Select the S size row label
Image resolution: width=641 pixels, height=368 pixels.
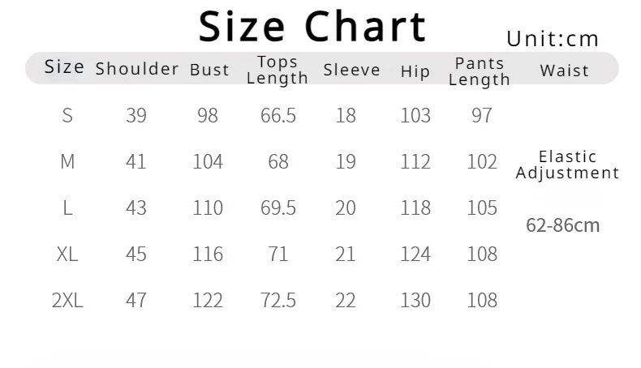click(x=67, y=116)
